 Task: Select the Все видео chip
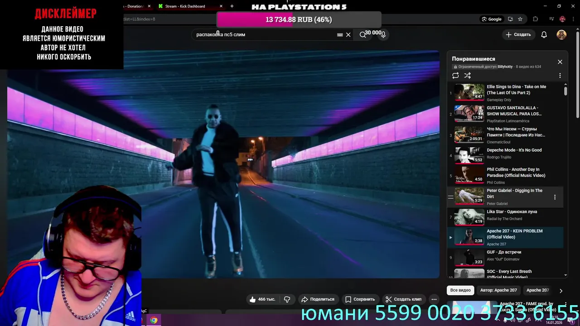[460, 290]
